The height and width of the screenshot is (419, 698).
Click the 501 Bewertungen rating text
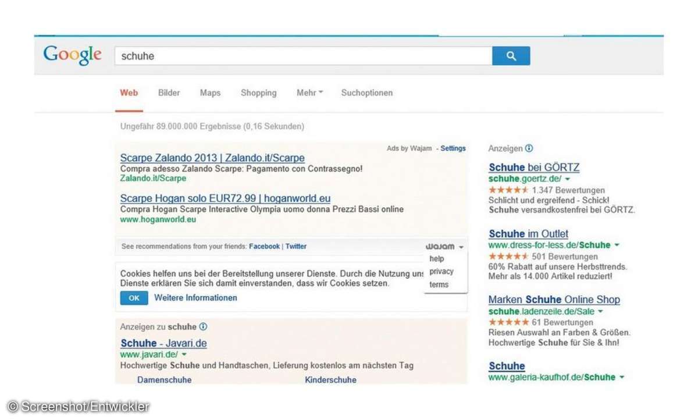(565, 257)
